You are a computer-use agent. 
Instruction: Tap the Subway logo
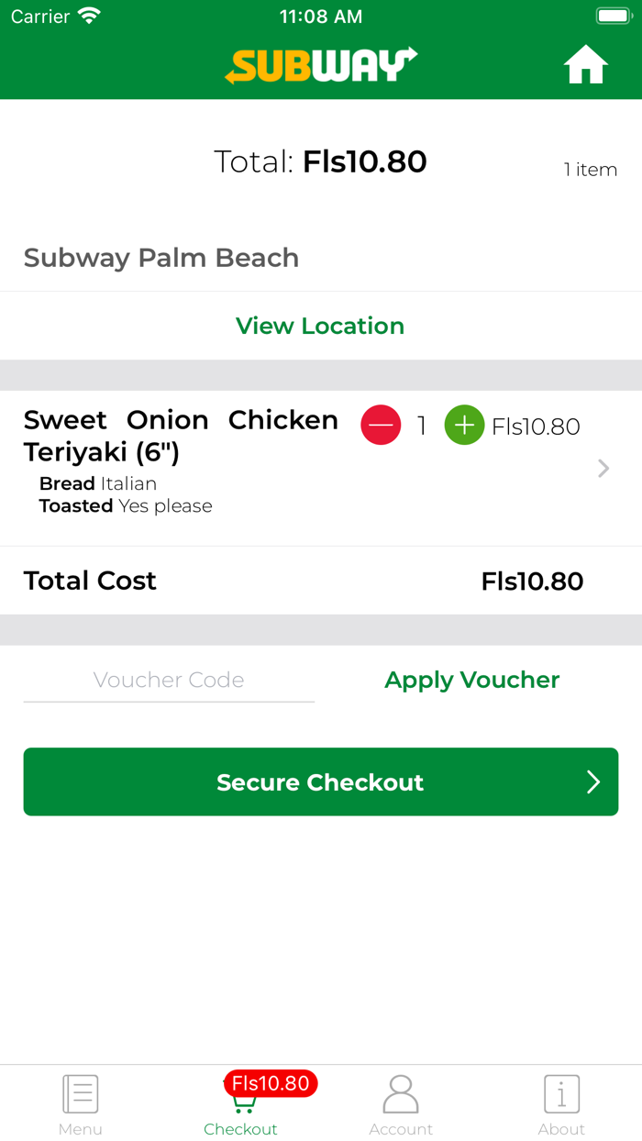(320, 64)
